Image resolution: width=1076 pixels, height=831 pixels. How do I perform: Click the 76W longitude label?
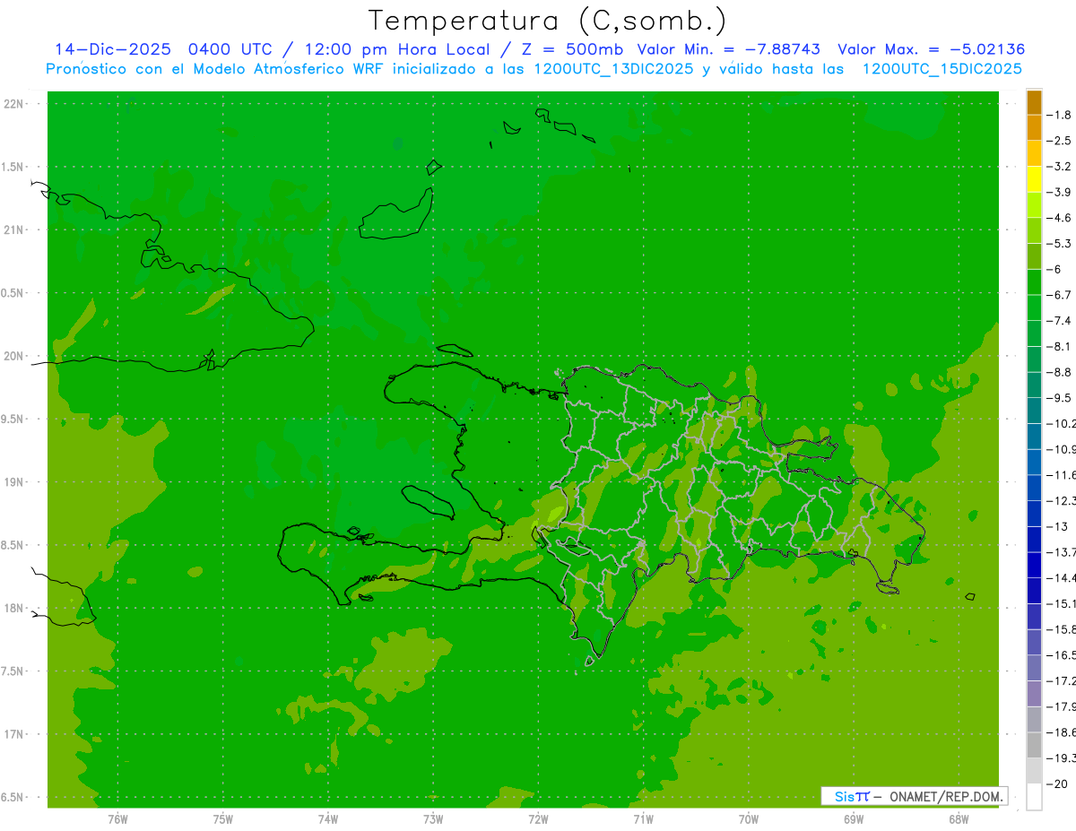click(117, 819)
